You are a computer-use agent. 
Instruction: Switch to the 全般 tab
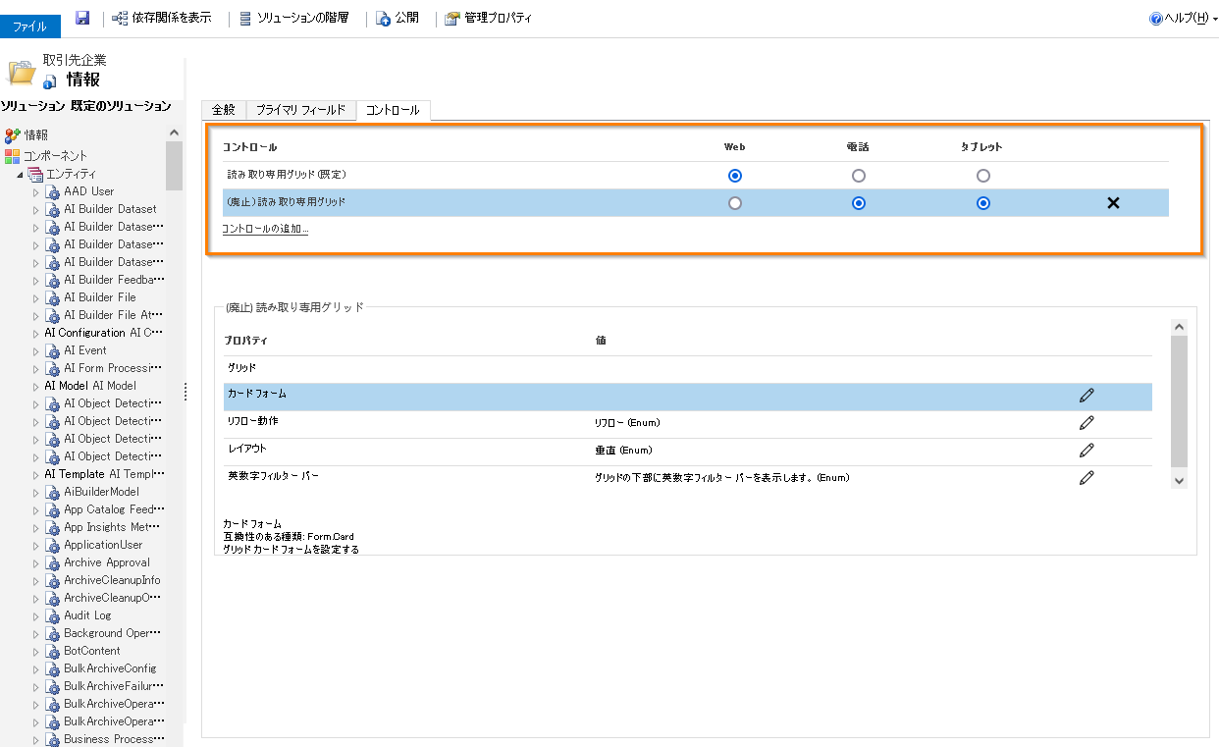point(223,110)
